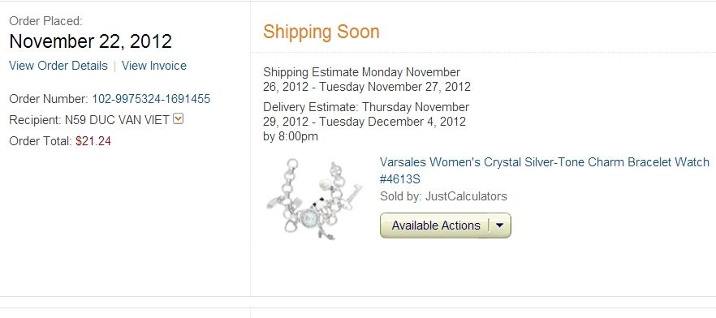Image resolution: width=716 pixels, height=318 pixels.
Task: Click the charm bracelet watch product thumbnail
Action: point(313,199)
